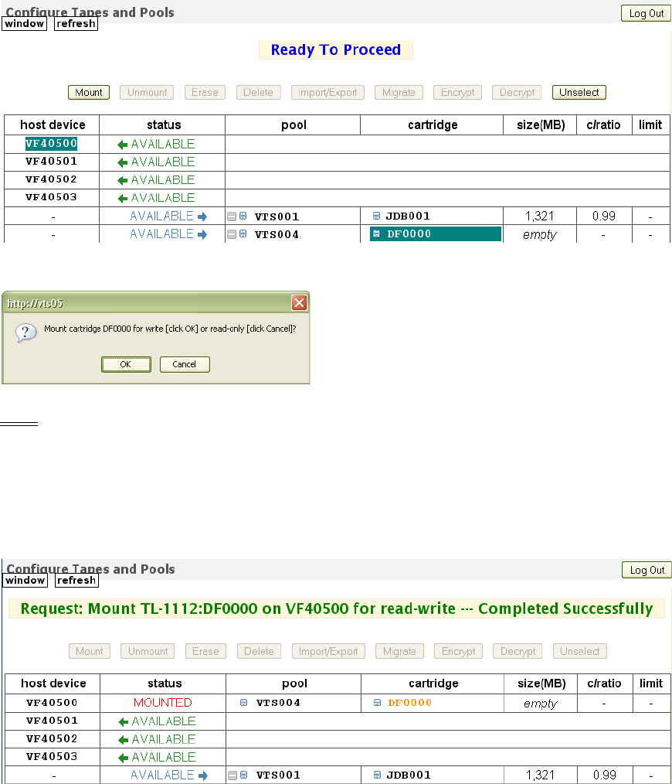Close the vts05 dialog with red X

tap(299, 302)
